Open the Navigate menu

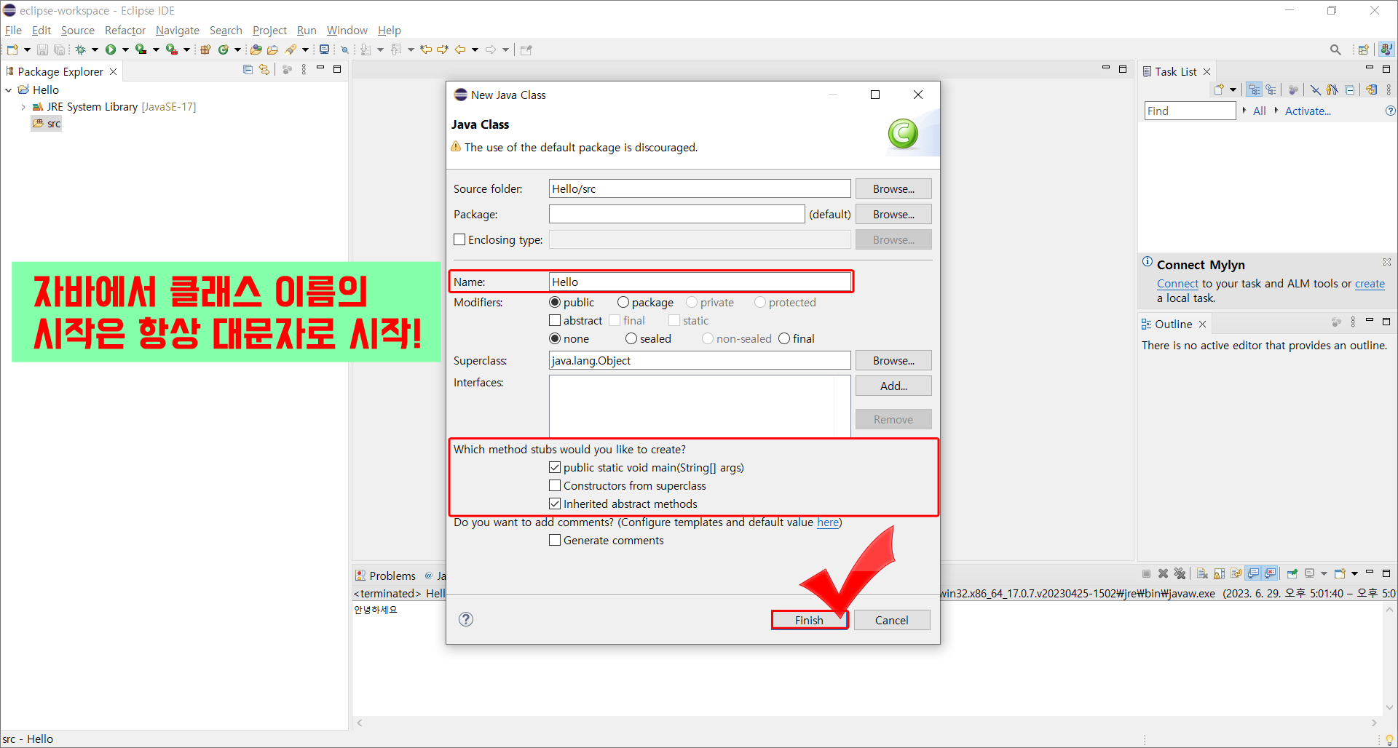(178, 30)
